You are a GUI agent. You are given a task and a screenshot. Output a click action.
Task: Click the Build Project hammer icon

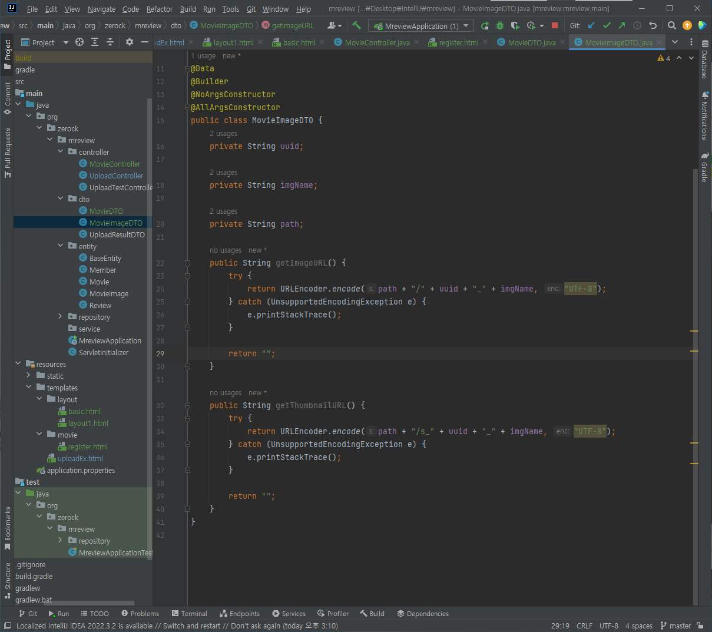(356, 25)
